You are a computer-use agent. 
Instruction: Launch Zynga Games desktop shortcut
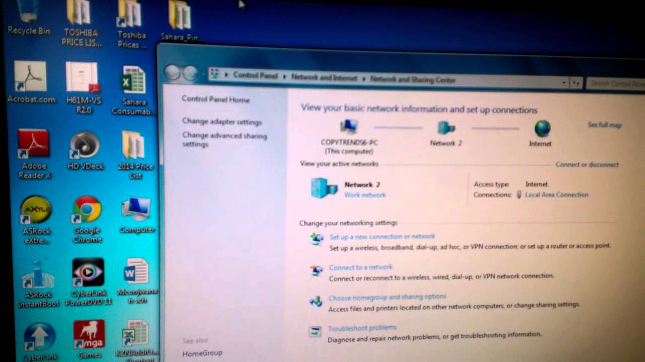click(89, 340)
